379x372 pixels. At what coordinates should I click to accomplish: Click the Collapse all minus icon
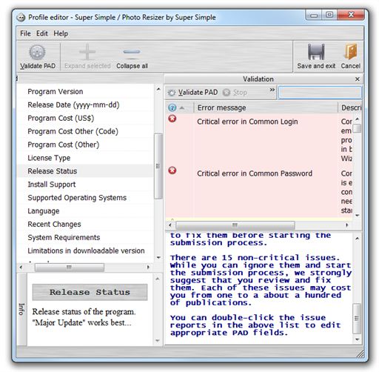[132, 52]
